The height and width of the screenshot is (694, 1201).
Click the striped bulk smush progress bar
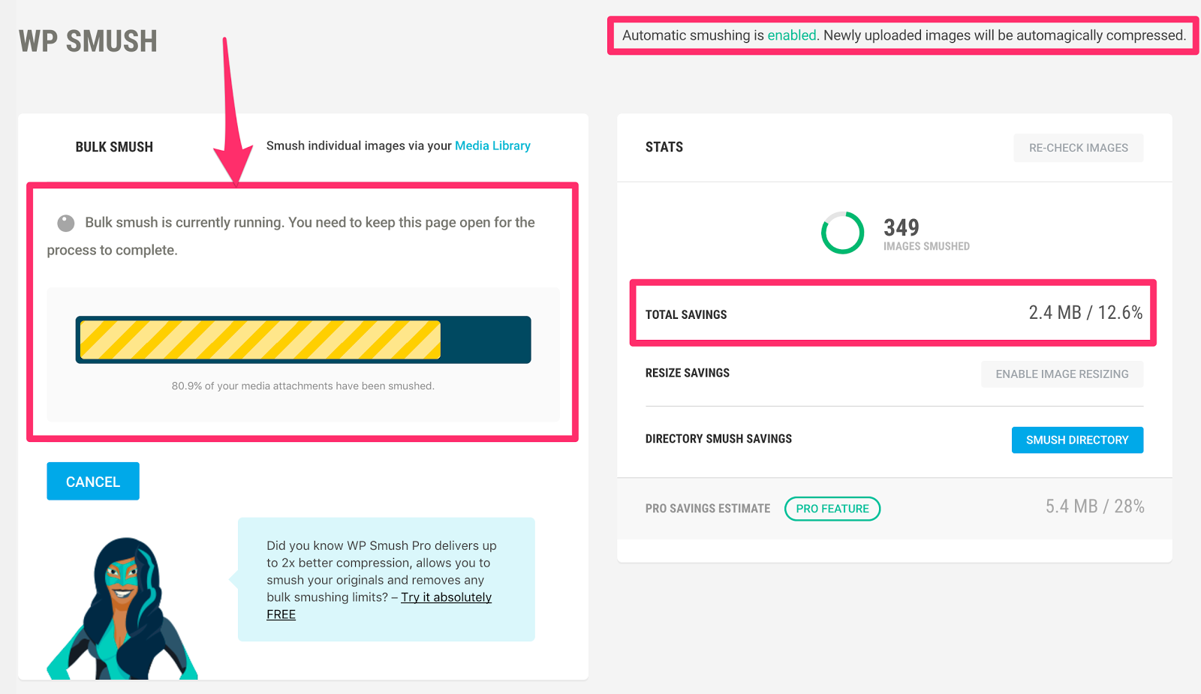point(303,340)
